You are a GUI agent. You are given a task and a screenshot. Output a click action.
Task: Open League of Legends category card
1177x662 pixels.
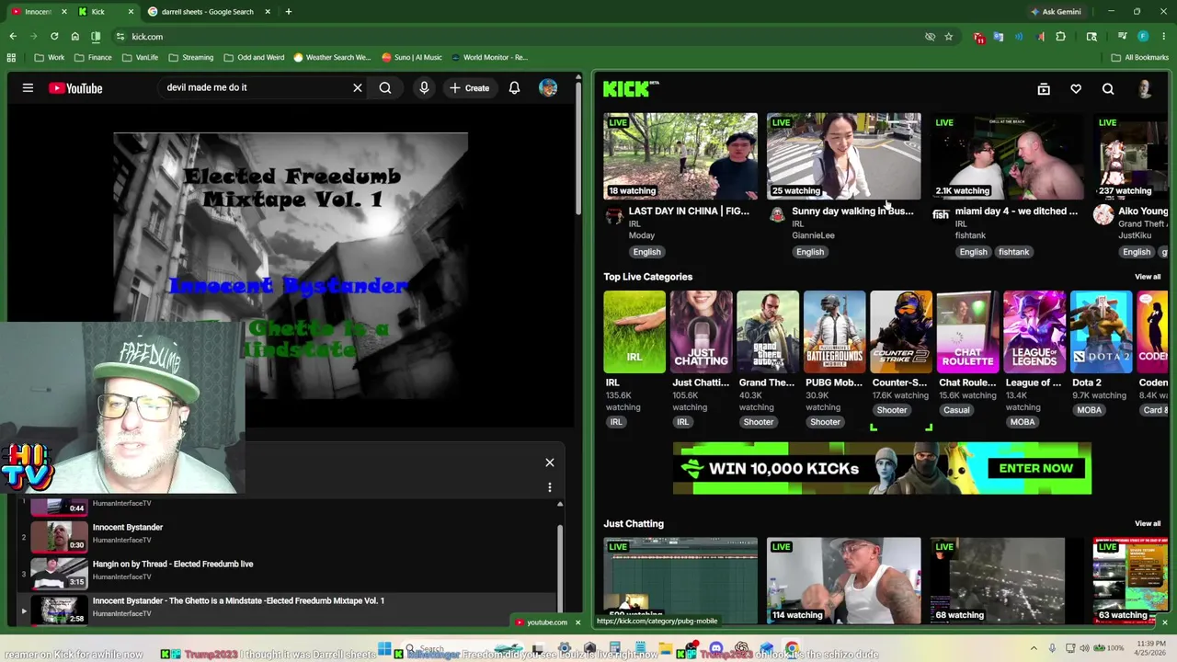(1034, 332)
